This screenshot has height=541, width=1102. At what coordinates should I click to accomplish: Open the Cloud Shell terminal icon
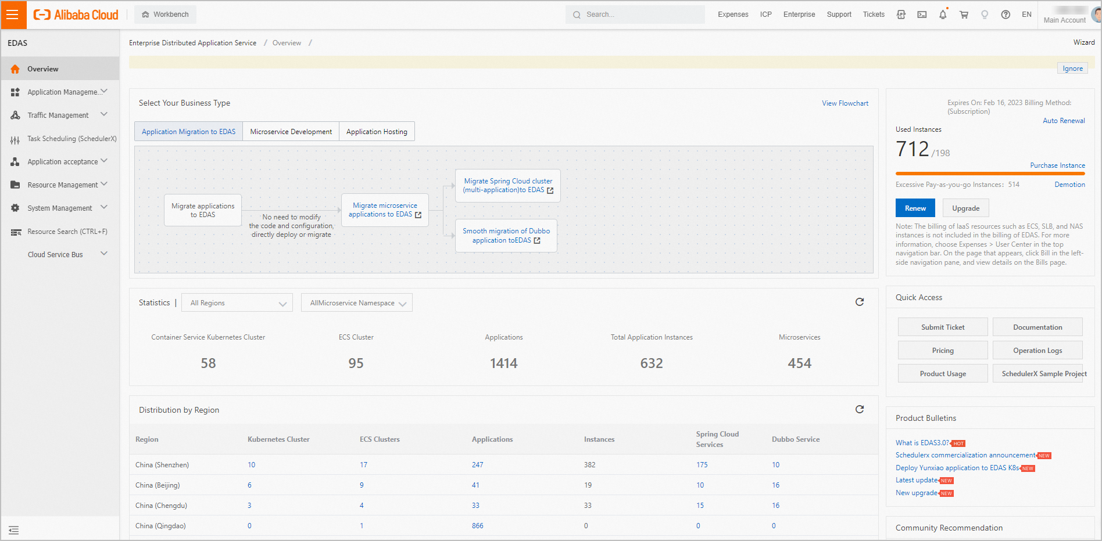tap(922, 15)
